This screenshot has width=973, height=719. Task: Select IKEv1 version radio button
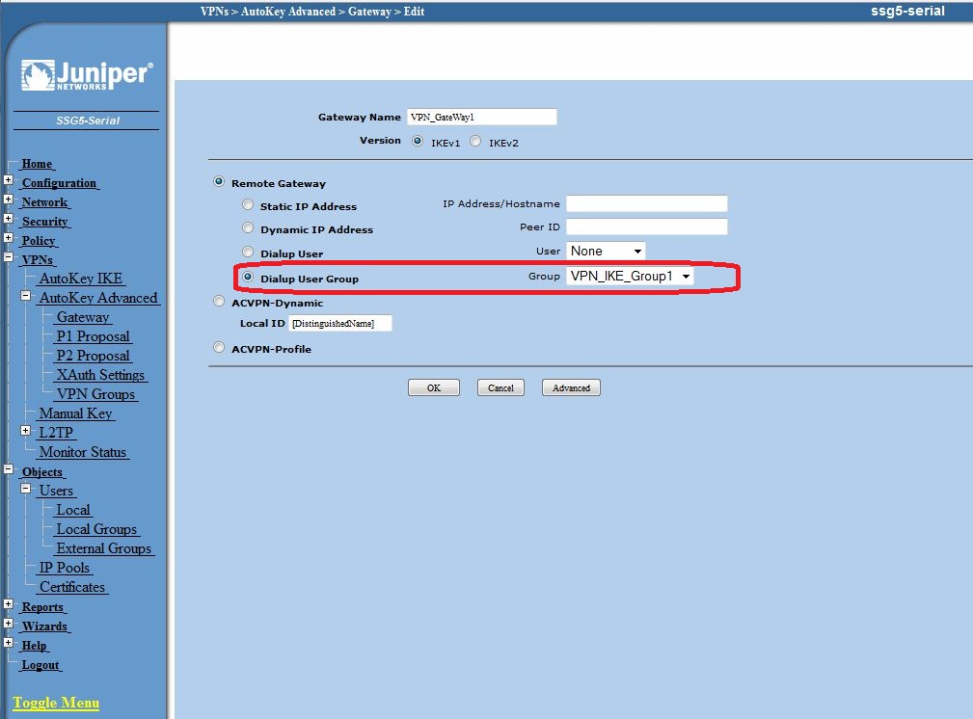(x=418, y=142)
